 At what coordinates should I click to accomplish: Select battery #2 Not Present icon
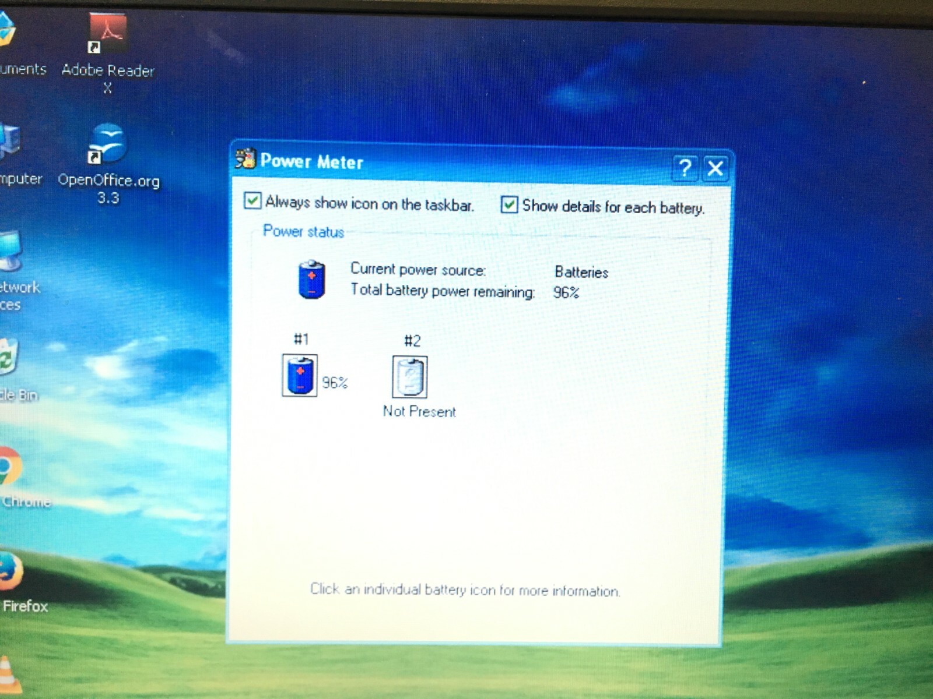pyautogui.click(x=410, y=377)
